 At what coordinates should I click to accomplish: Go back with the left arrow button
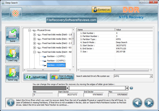(137, 103)
